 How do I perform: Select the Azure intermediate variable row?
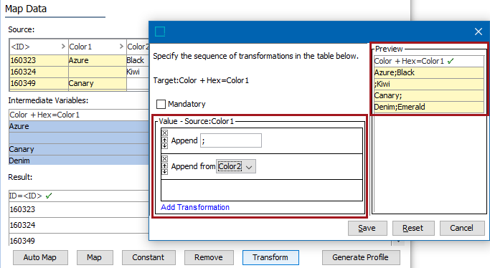(79, 126)
